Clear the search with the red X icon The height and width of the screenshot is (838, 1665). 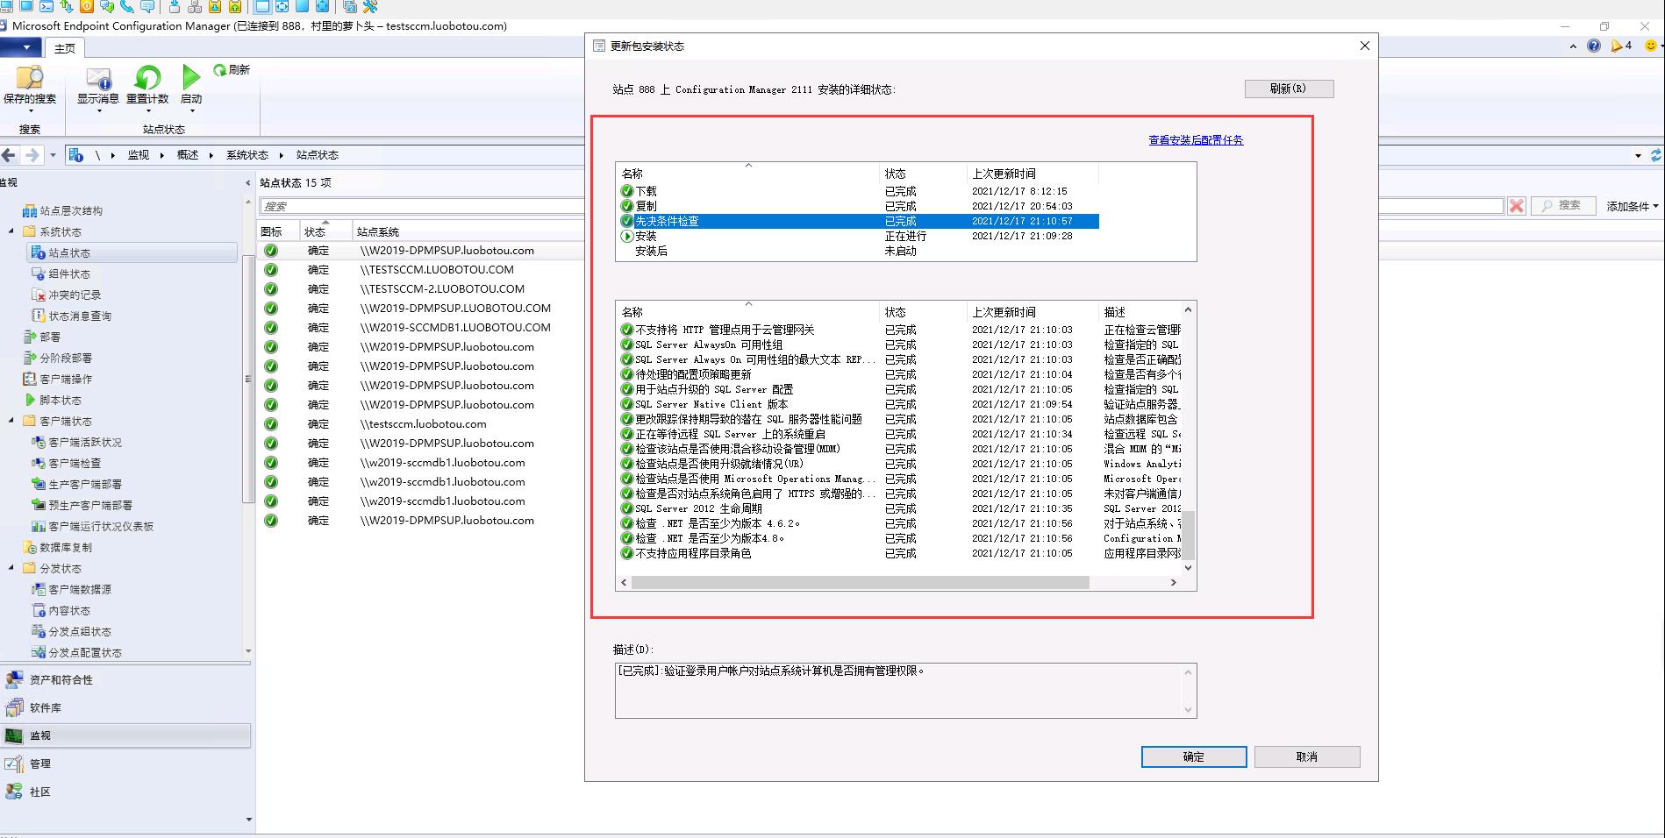pyautogui.click(x=1516, y=206)
